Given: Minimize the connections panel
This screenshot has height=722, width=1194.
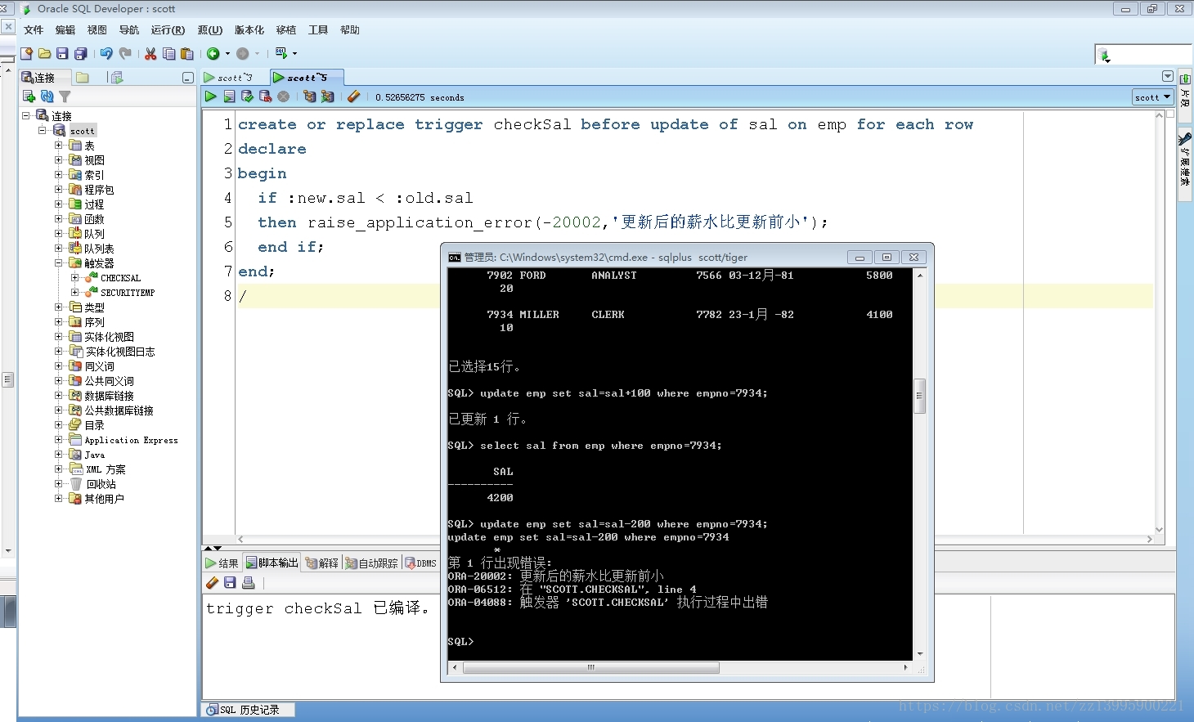Looking at the screenshot, I should coord(187,78).
